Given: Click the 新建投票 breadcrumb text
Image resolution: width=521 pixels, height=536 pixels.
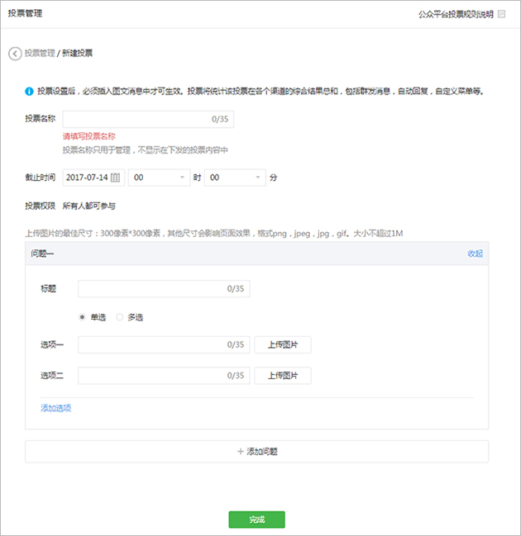Looking at the screenshot, I should pos(78,54).
